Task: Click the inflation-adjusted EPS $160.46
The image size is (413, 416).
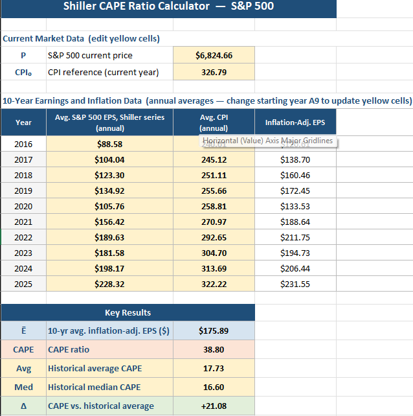Action: pyautogui.click(x=295, y=175)
